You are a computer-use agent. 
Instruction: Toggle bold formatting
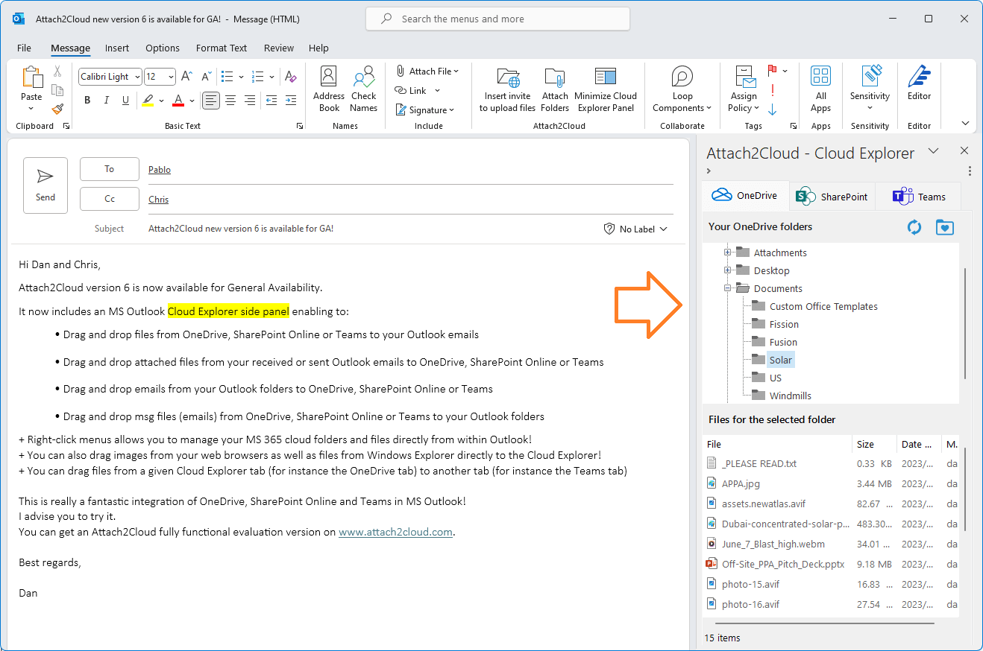click(x=87, y=99)
